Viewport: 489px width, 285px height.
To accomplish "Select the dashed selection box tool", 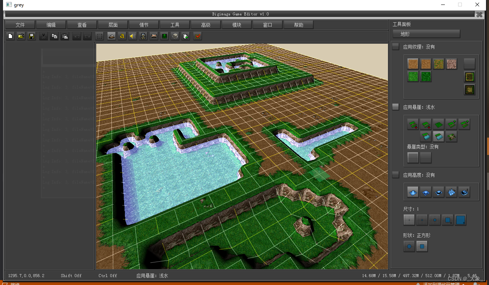I will pyautogui.click(x=100, y=36).
